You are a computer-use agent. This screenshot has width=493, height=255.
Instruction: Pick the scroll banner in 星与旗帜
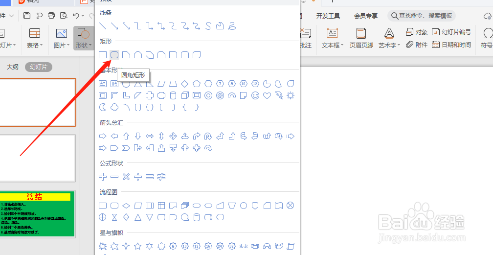pyautogui.click(x=291, y=246)
